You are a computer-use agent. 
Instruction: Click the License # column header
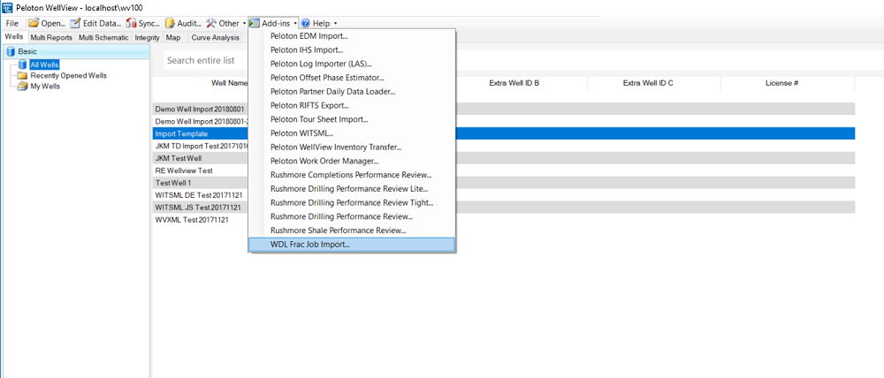[781, 83]
